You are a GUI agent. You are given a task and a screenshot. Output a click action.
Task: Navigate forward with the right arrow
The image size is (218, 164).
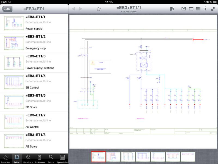[x=80, y=8]
